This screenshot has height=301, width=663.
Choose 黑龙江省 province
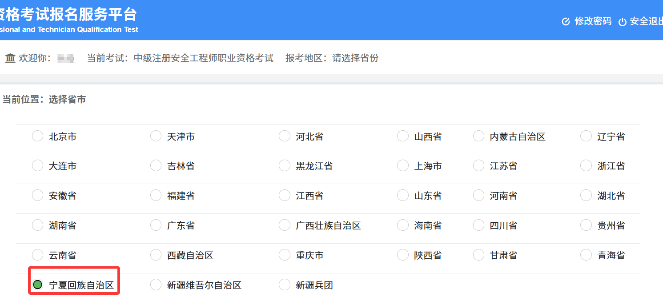[284, 165]
